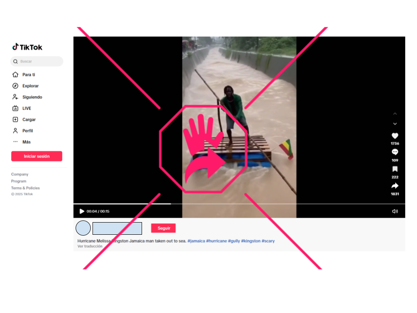Seek on the video progress bar
Viewport: 417px width, 313px height.
tap(239, 203)
